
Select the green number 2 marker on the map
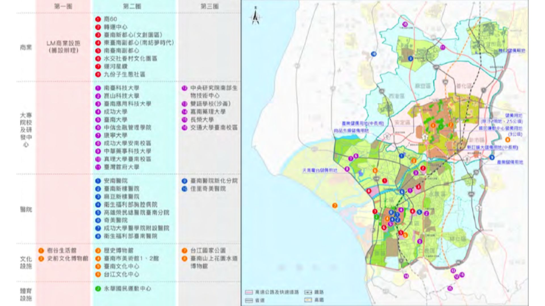coord(376,217)
